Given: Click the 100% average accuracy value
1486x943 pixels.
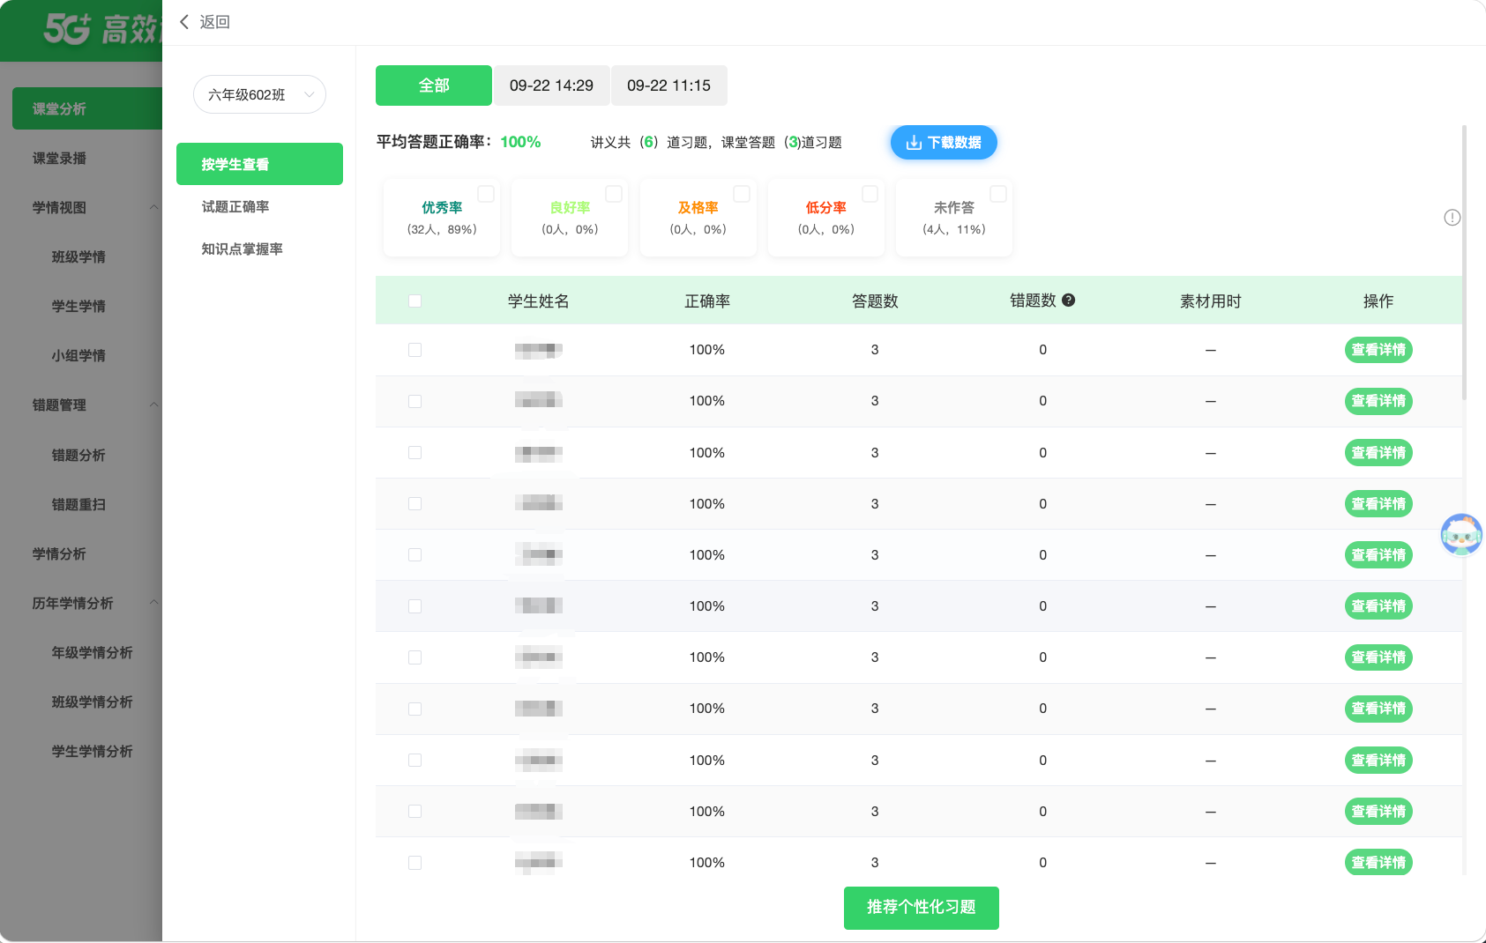Looking at the screenshot, I should (x=520, y=142).
